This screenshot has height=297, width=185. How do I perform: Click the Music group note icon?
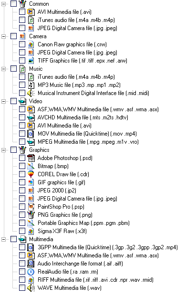(x=22, y=69)
